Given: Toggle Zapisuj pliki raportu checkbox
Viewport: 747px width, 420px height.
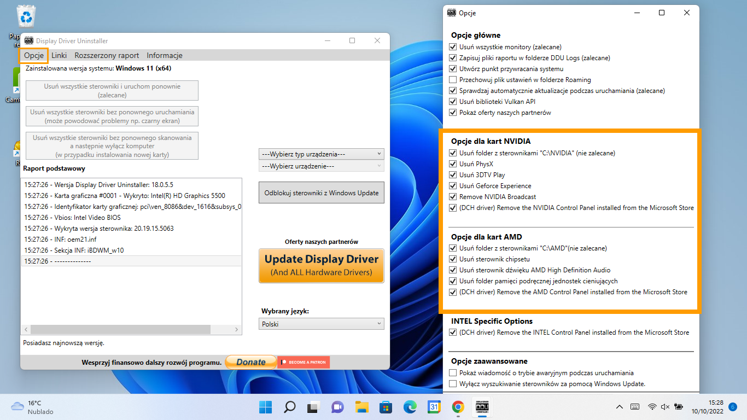Looking at the screenshot, I should [x=452, y=58].
